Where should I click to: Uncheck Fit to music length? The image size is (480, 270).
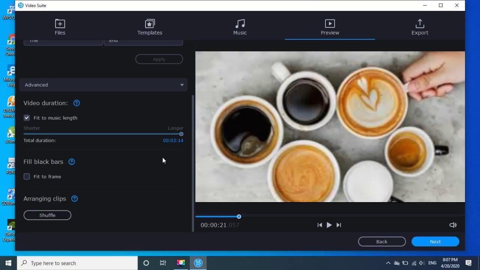click(27, 118)
